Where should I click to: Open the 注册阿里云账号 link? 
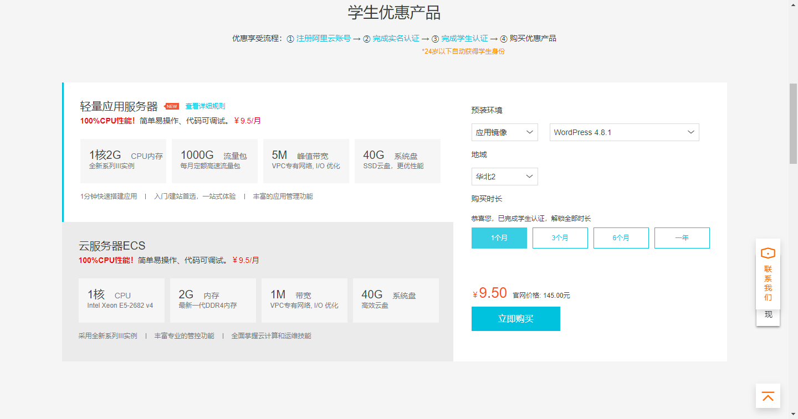[x=324, y=38]
